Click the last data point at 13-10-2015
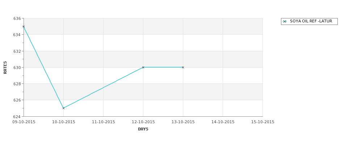The width and height of the screenshot is (353, 155). [x=183, y=67]
